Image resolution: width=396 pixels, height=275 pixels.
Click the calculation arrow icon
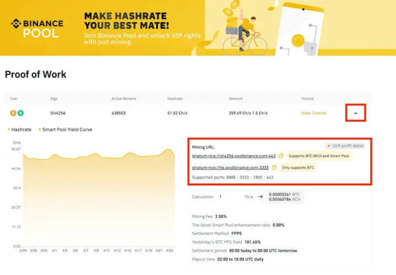click(x=260, y=197)
